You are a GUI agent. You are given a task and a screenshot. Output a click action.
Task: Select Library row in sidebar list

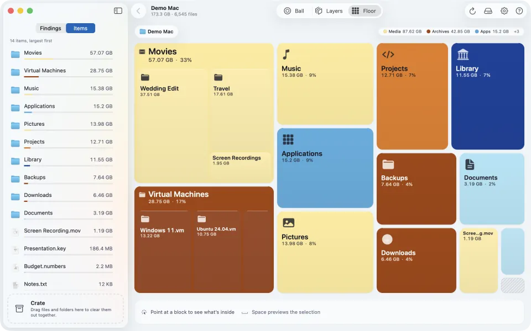tap(62, 161)
